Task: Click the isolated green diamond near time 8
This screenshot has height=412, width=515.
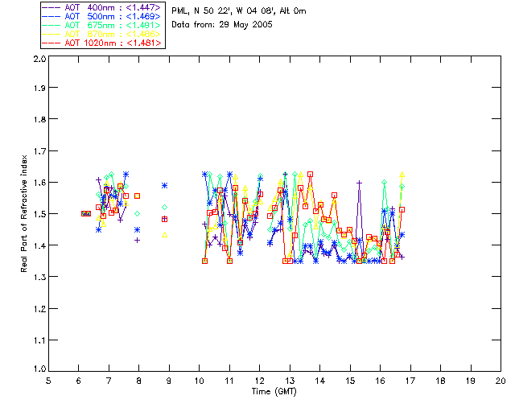Action: 138,213
